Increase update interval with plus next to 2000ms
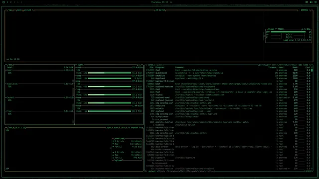This screenshot has height=179, width=319. tap(310, 10)
